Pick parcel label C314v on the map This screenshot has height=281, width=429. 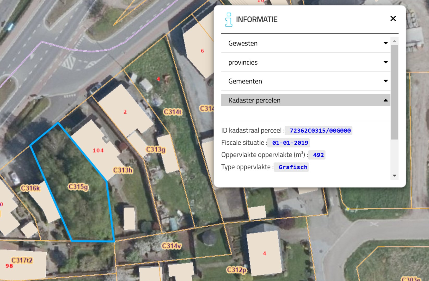[171, 246]
